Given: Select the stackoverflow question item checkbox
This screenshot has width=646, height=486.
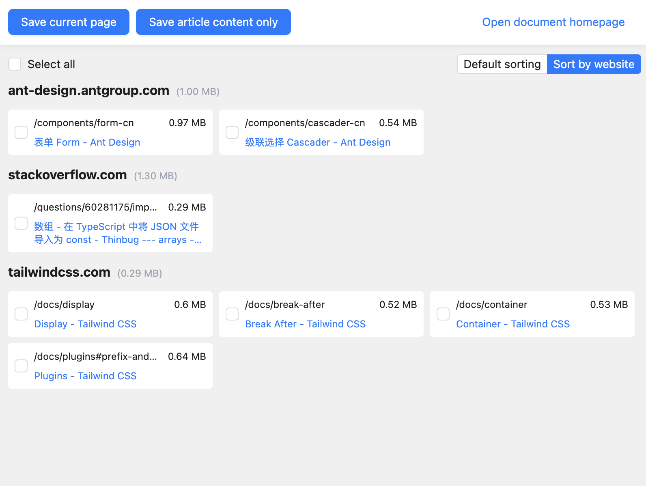Looking at the screenshot, I should point(21,223).
